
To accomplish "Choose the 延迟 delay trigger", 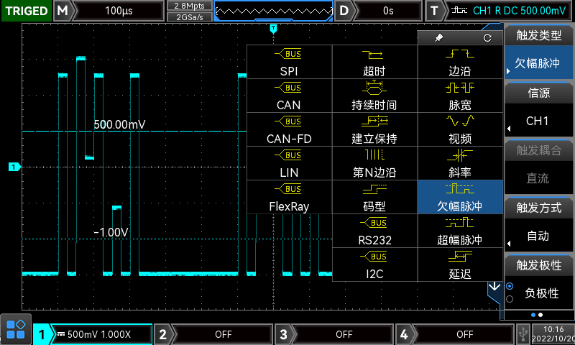I will pos(460,265).
